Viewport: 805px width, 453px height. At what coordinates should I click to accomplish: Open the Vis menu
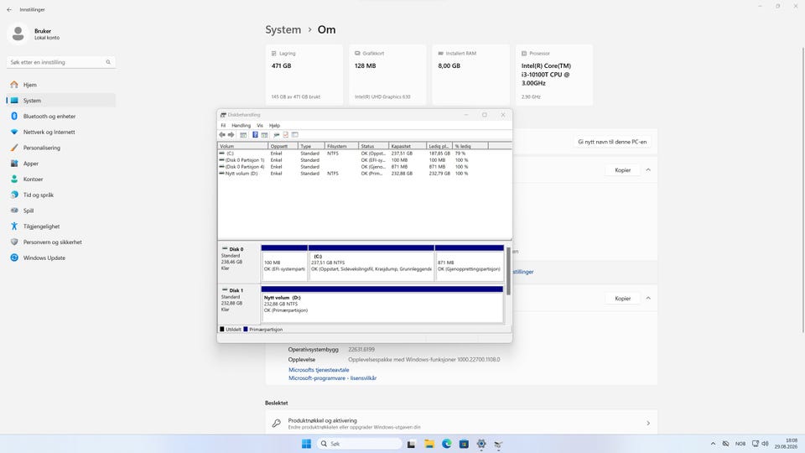260,125
